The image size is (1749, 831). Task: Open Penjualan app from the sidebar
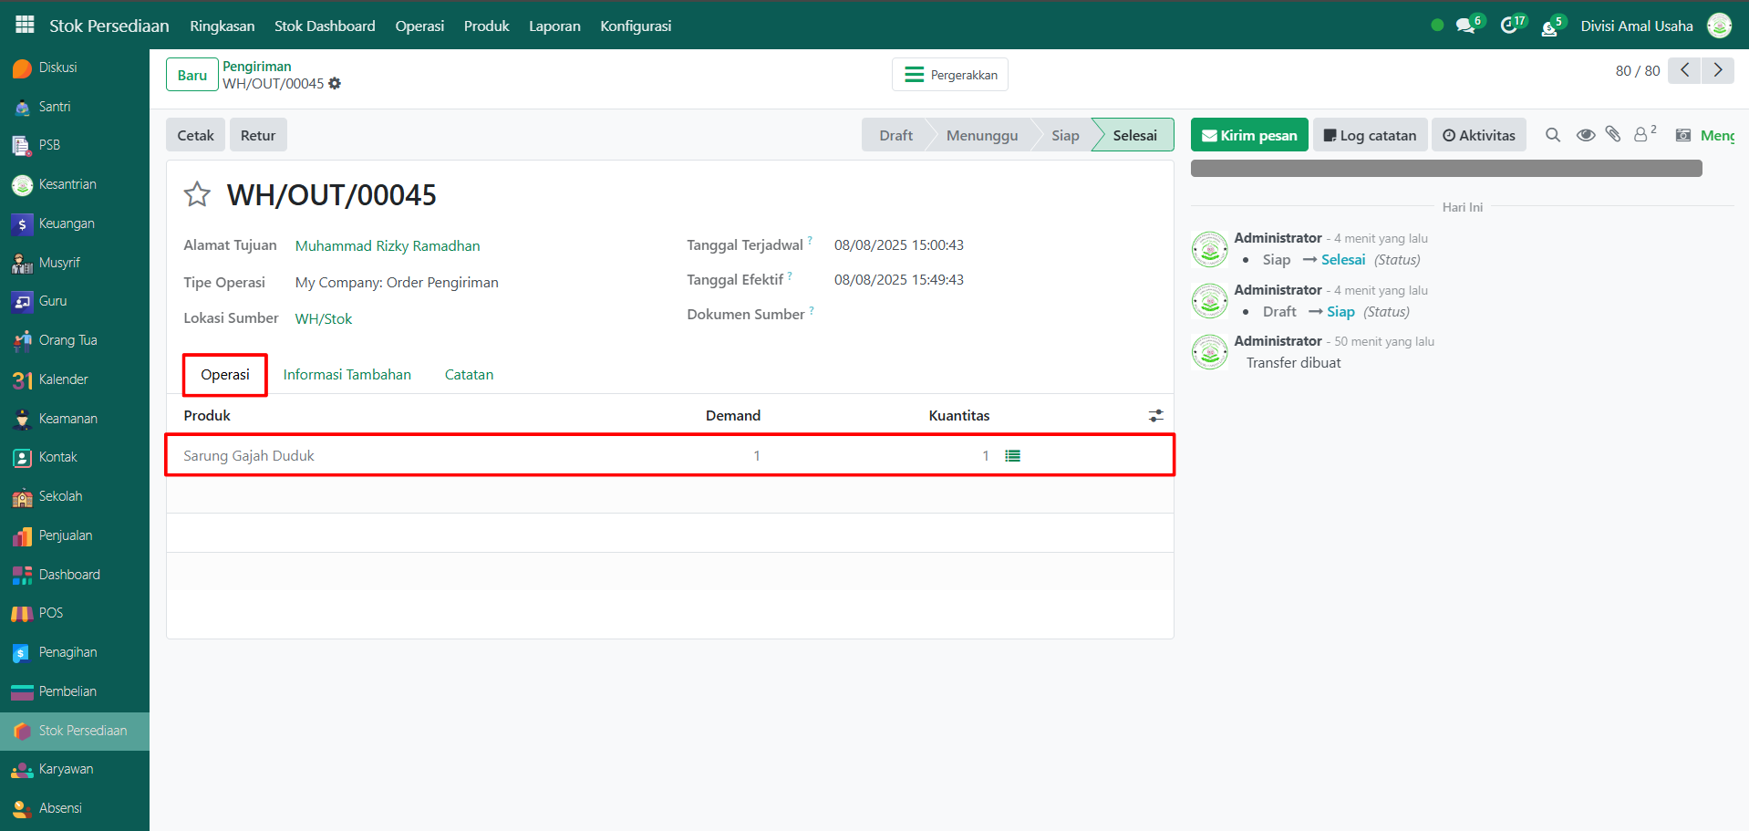pos(66,535)
